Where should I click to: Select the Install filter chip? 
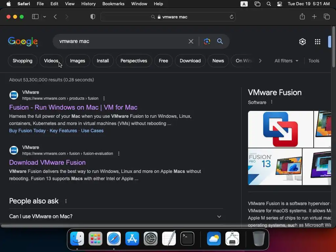(103, 61)
